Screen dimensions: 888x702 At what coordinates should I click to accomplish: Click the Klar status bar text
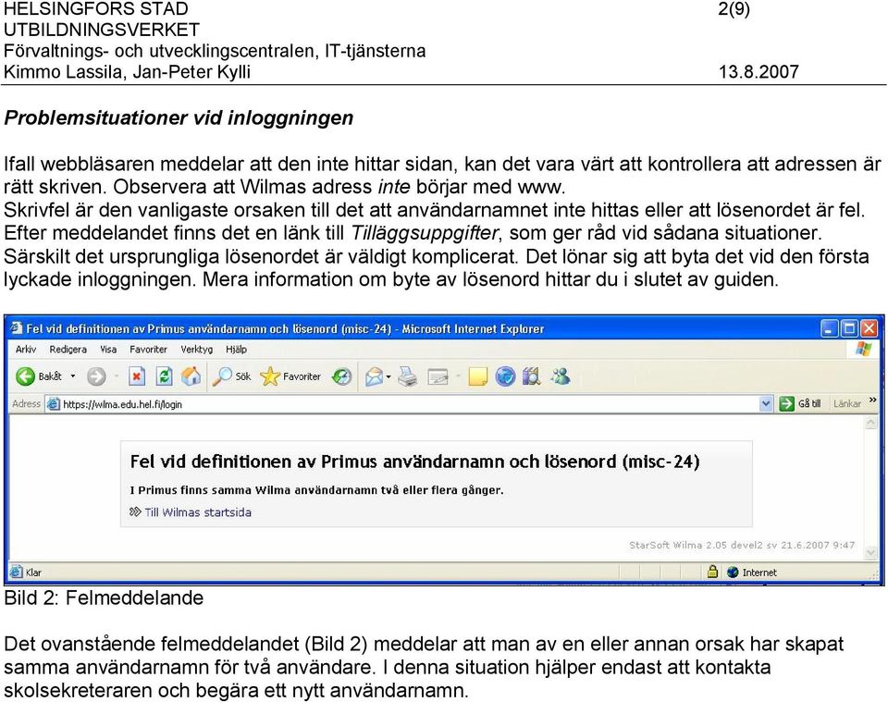click(x=33, y=573)
